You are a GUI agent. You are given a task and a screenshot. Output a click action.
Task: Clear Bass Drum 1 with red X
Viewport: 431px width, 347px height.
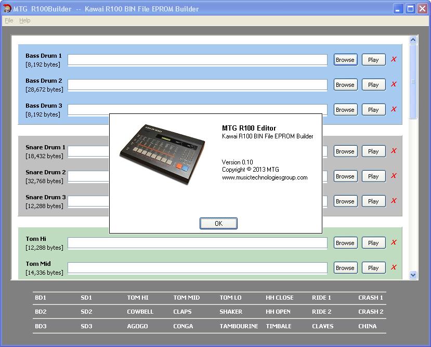[394, 59]
